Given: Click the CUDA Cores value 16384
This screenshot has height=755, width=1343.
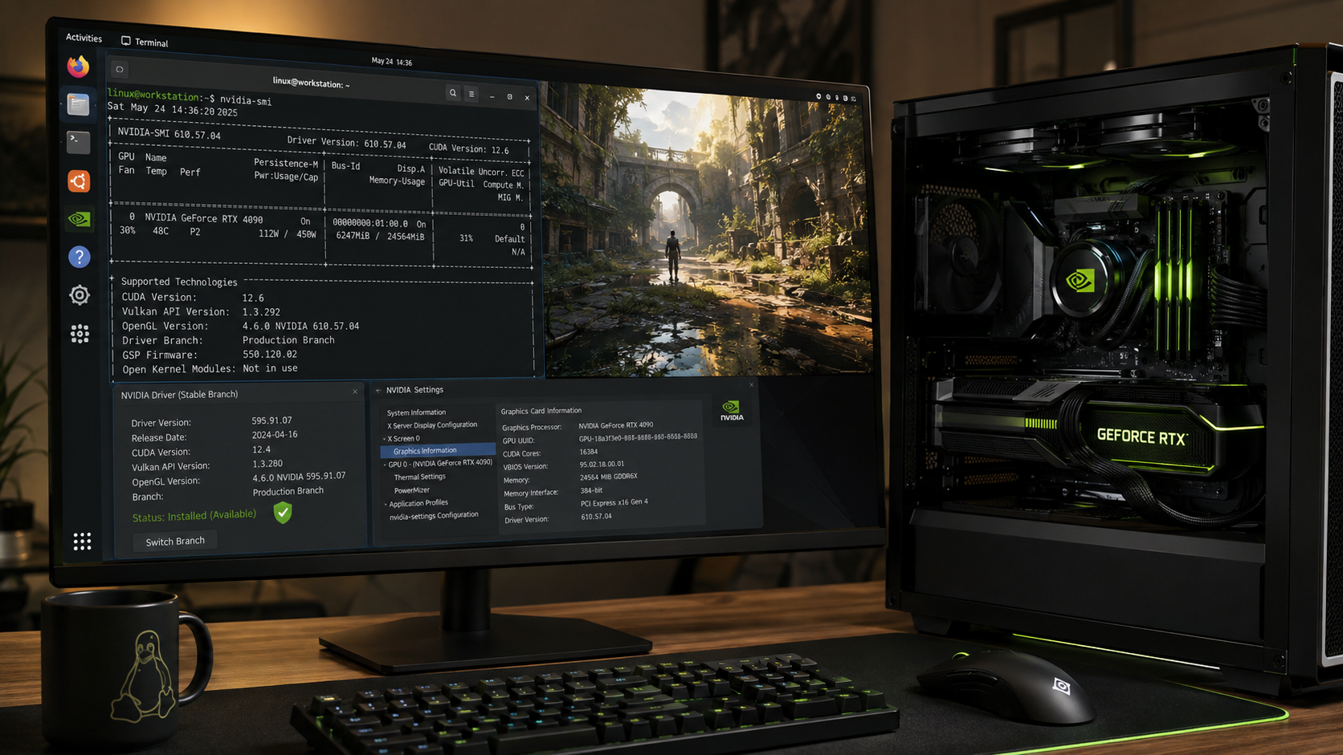Looking at the screenshot, I should click(589, 452).
